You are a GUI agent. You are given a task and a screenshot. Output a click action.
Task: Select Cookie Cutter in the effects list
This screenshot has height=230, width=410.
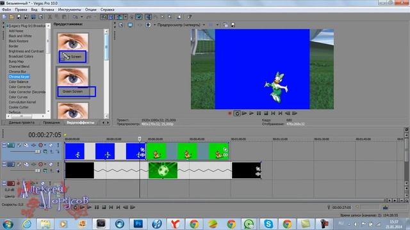pos(19,107)
